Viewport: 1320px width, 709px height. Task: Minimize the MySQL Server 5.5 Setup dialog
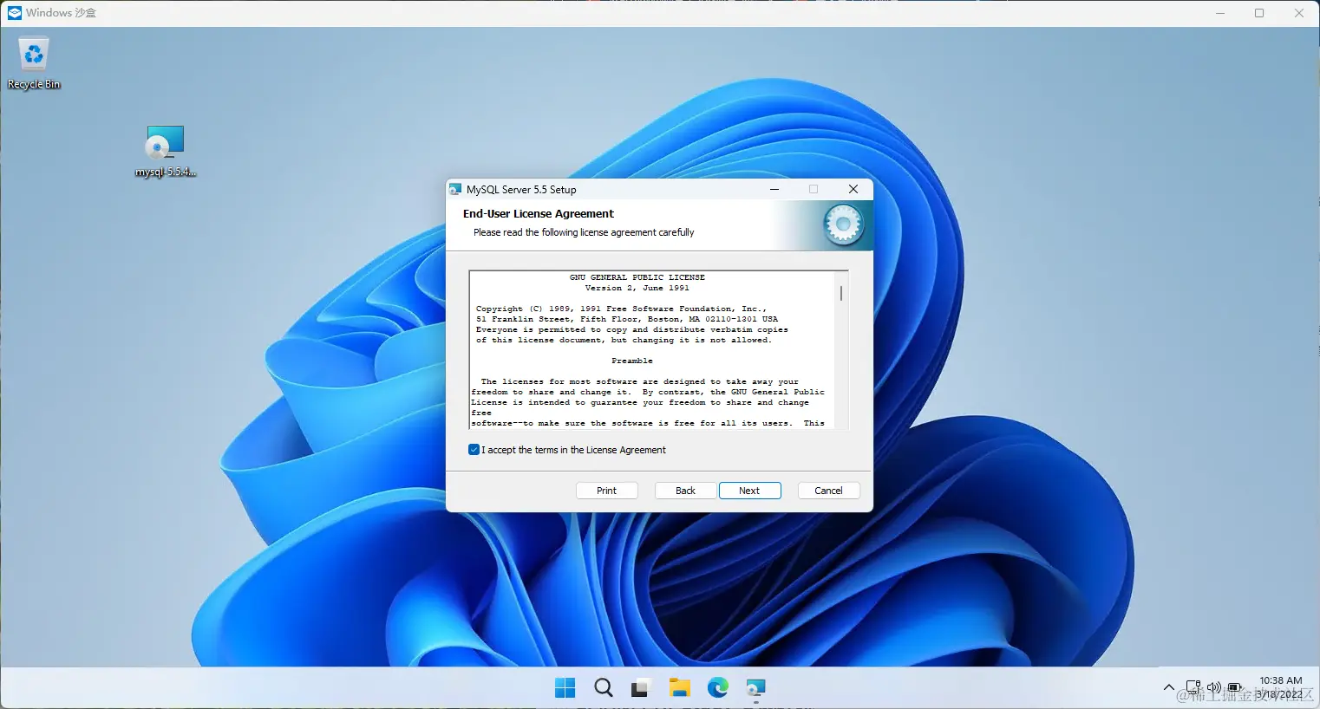[774, 189]
